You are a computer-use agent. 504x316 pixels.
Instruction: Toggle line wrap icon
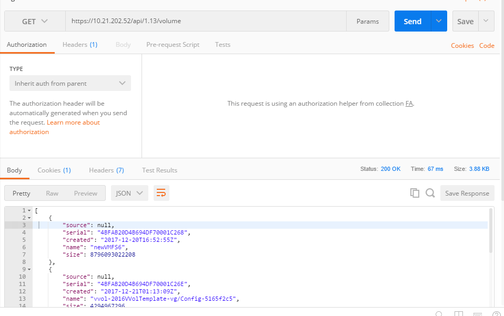(x=161, y=193)
